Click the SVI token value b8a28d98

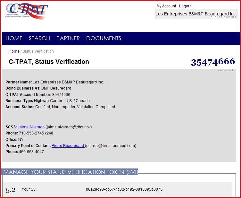pos(124,189)
